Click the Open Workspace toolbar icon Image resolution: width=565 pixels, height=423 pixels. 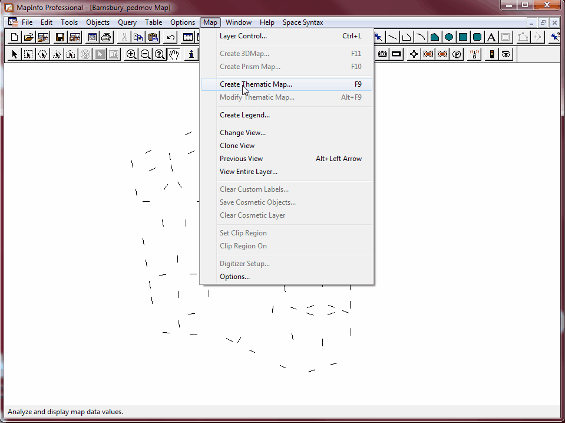point(43,37)
